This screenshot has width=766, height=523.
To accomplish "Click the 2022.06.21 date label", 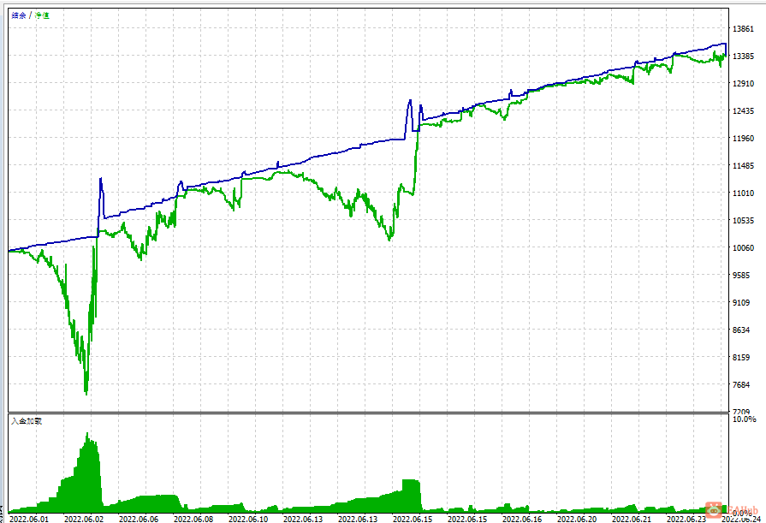I will (632, 519).
